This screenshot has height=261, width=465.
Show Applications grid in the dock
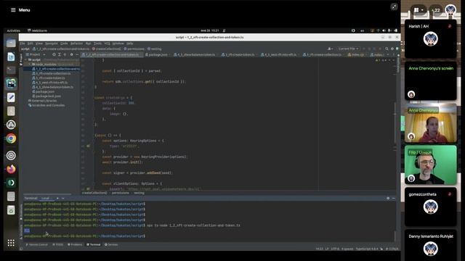(x=11, y=243)
